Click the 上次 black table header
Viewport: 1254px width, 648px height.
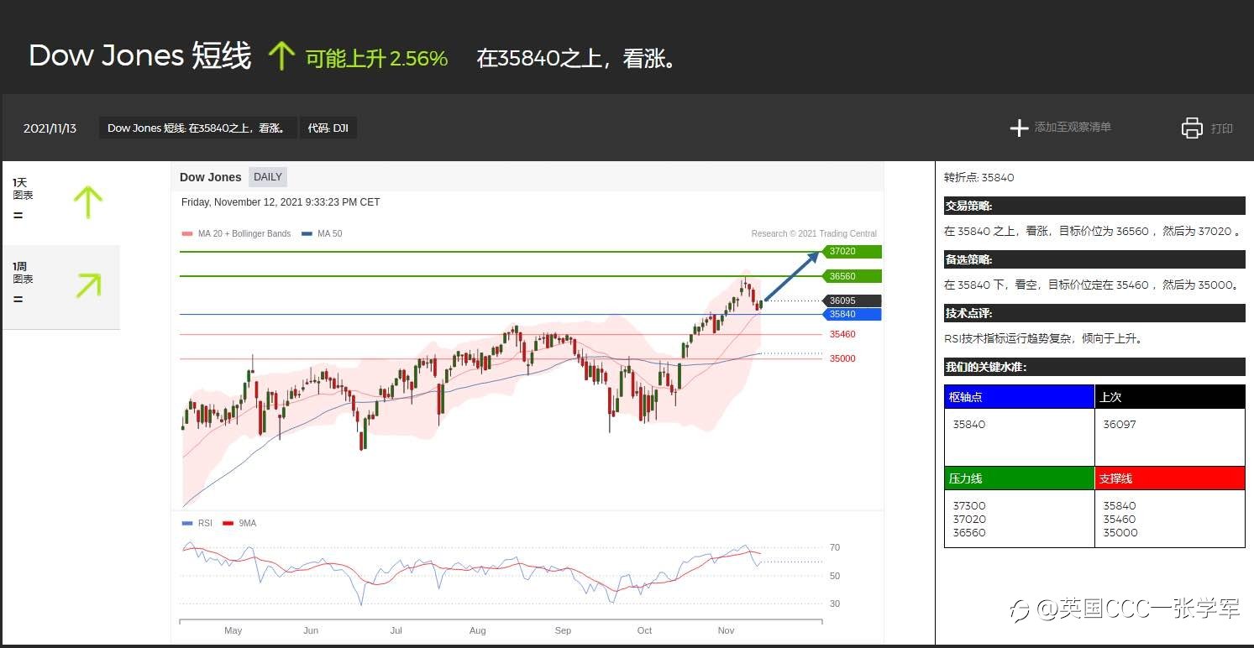tap(1170, 397)
